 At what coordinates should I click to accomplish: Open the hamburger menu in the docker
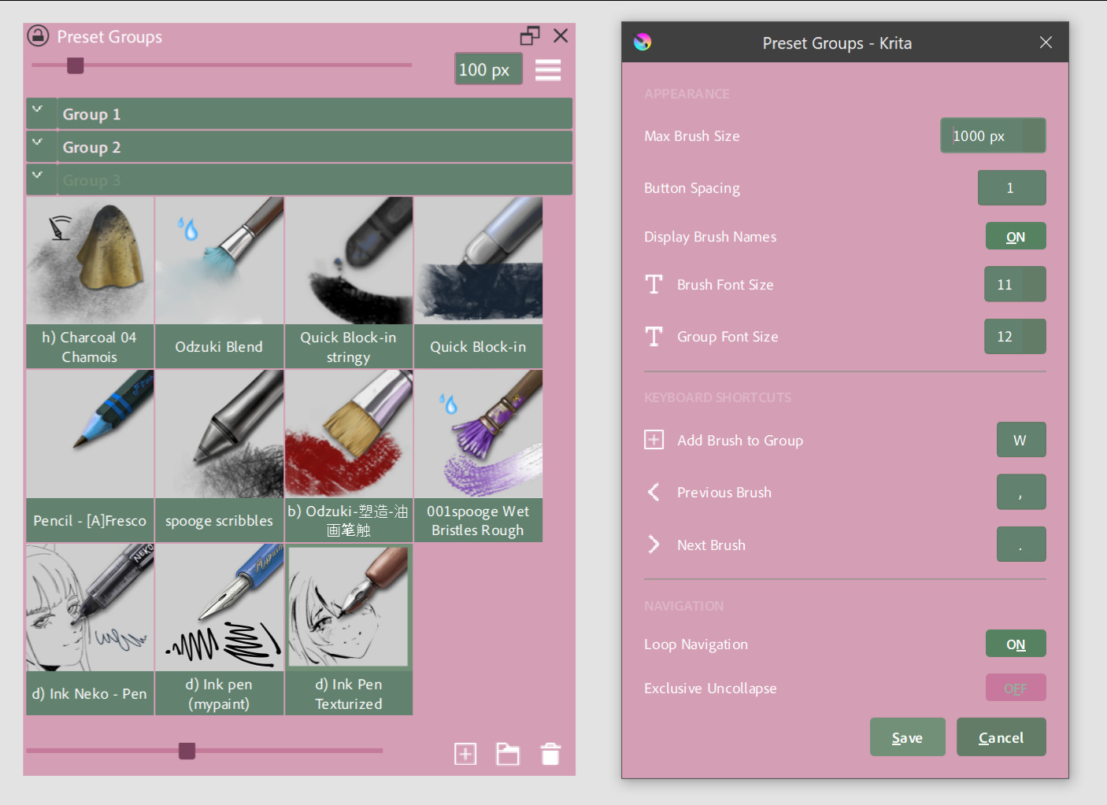(548, 70)
